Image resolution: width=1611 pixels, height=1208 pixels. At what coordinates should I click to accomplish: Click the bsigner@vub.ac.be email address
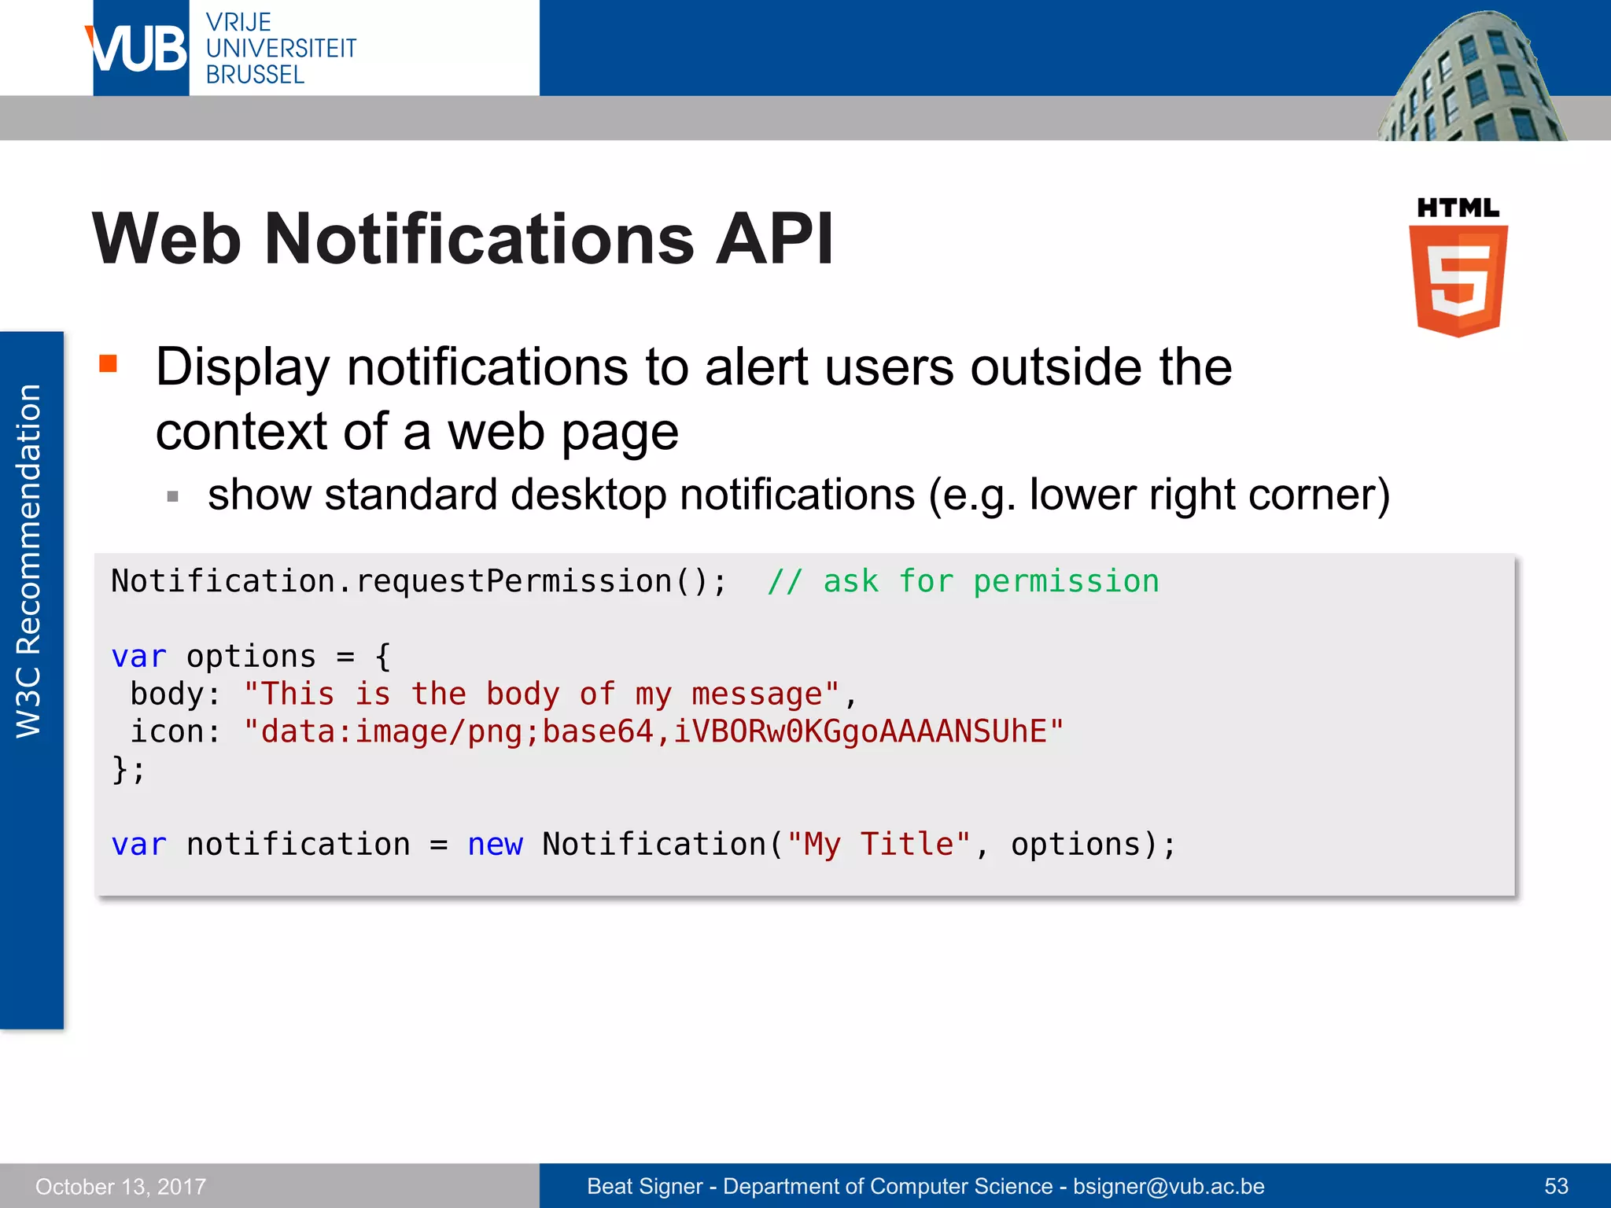click(x=1169, y=1186)
